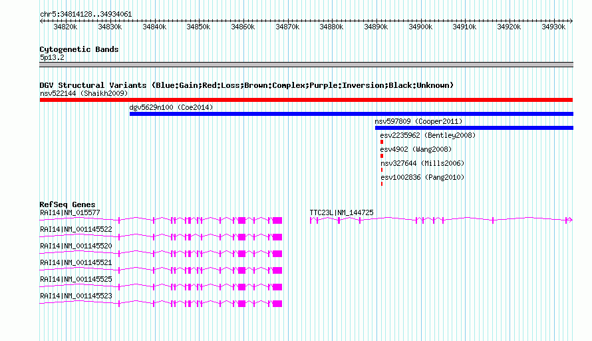Select the 5p13.2 band label
Screen dimensions: 592x341
(x=52, y=57)
